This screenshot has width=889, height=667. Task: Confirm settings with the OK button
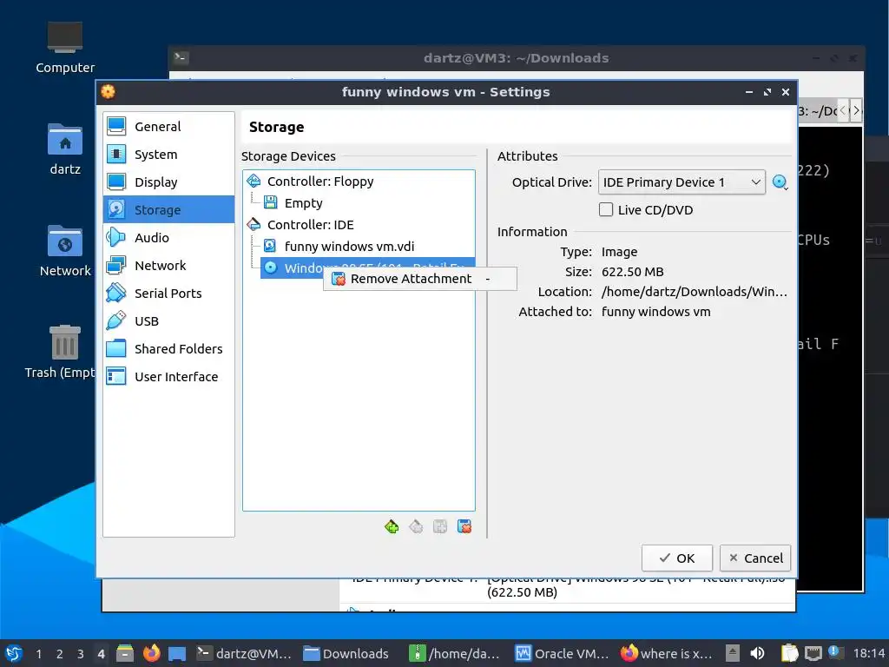pyautogui.click(x=676, y=558)
